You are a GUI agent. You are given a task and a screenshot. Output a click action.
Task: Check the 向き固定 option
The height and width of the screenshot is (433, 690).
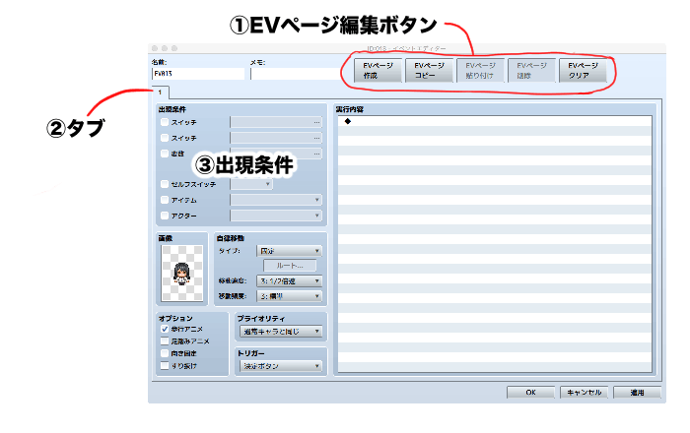(165, 353)
